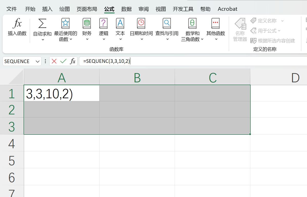Viewport: 307px width, 197px height.
Task: Switch to the Insert (插入) tab
Action: 47,9
